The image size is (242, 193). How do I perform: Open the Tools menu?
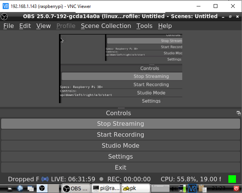[144, 26]
